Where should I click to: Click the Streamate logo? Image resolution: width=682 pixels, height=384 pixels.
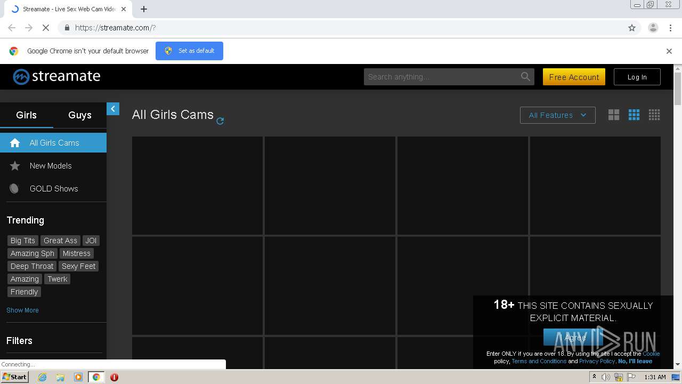[56, 76]
